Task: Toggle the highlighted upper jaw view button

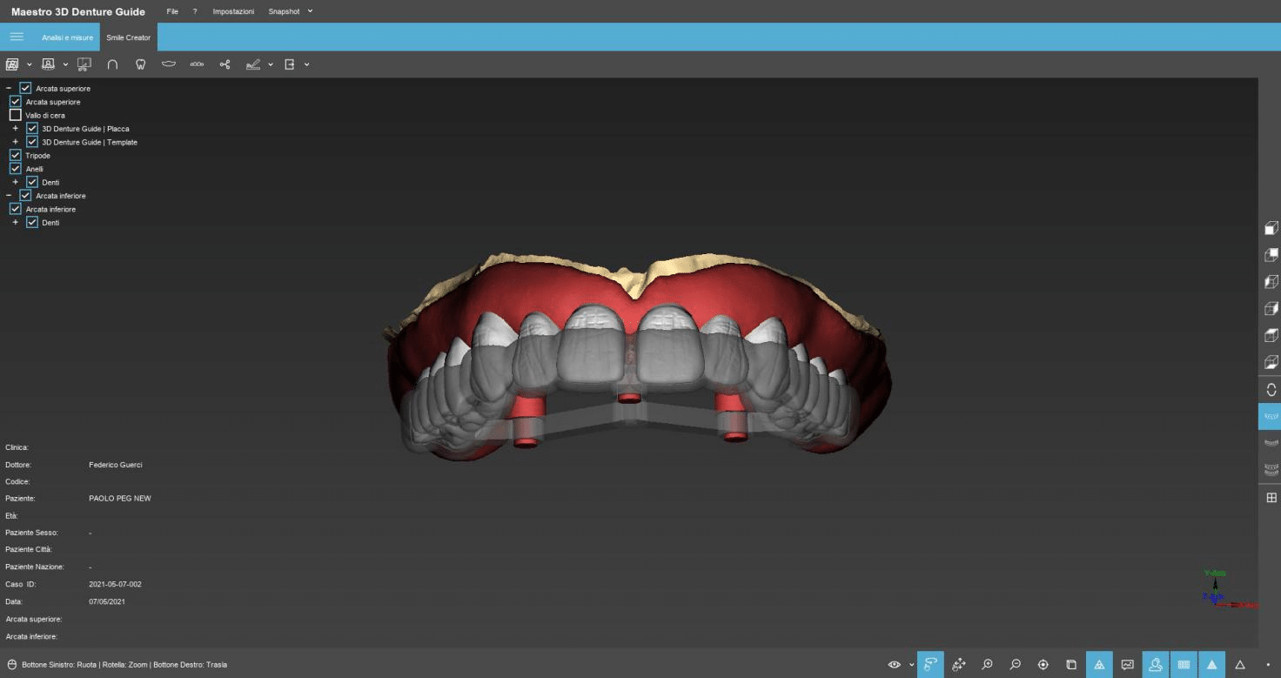Action: click(1270, 417)
